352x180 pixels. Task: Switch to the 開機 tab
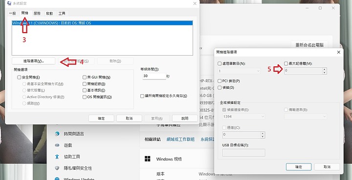click(25, 13)
